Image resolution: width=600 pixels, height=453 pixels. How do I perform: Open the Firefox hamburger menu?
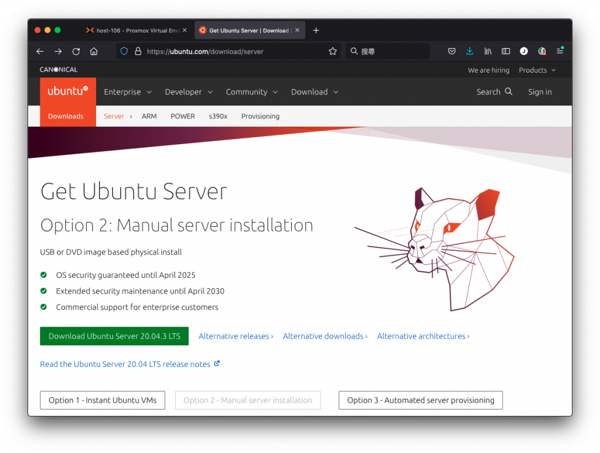tap(560, 50)
